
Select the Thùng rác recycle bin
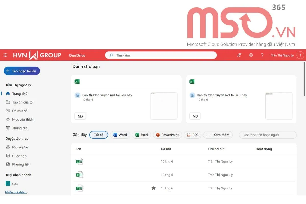tap(19, 128)
